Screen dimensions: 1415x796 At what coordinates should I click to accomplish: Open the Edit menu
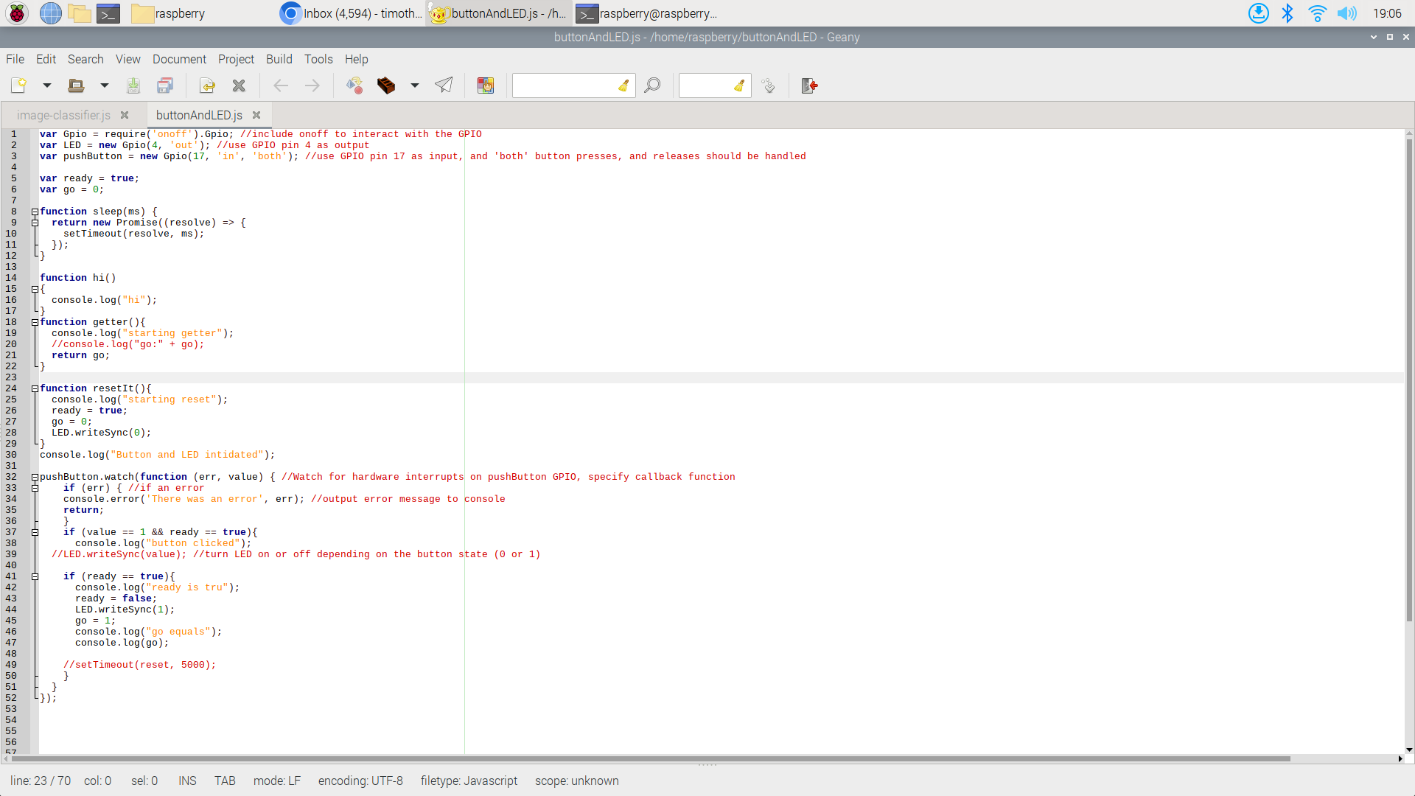point(46,59)
